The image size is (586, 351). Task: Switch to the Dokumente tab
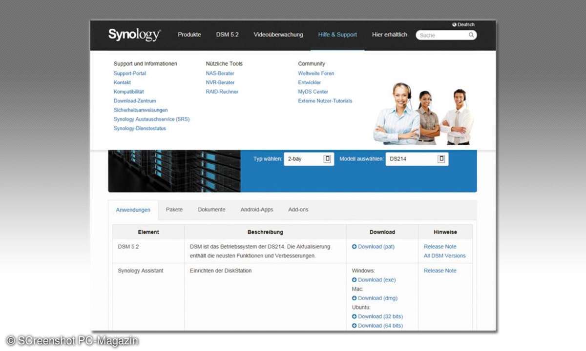[211, 210]
